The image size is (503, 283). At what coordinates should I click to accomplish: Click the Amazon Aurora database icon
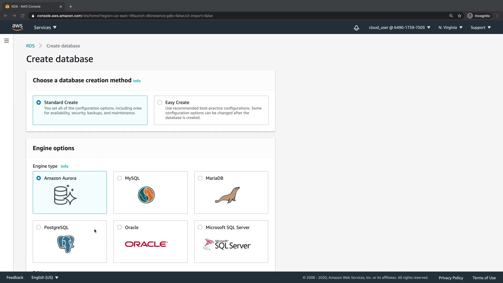[x=65, y=195]
